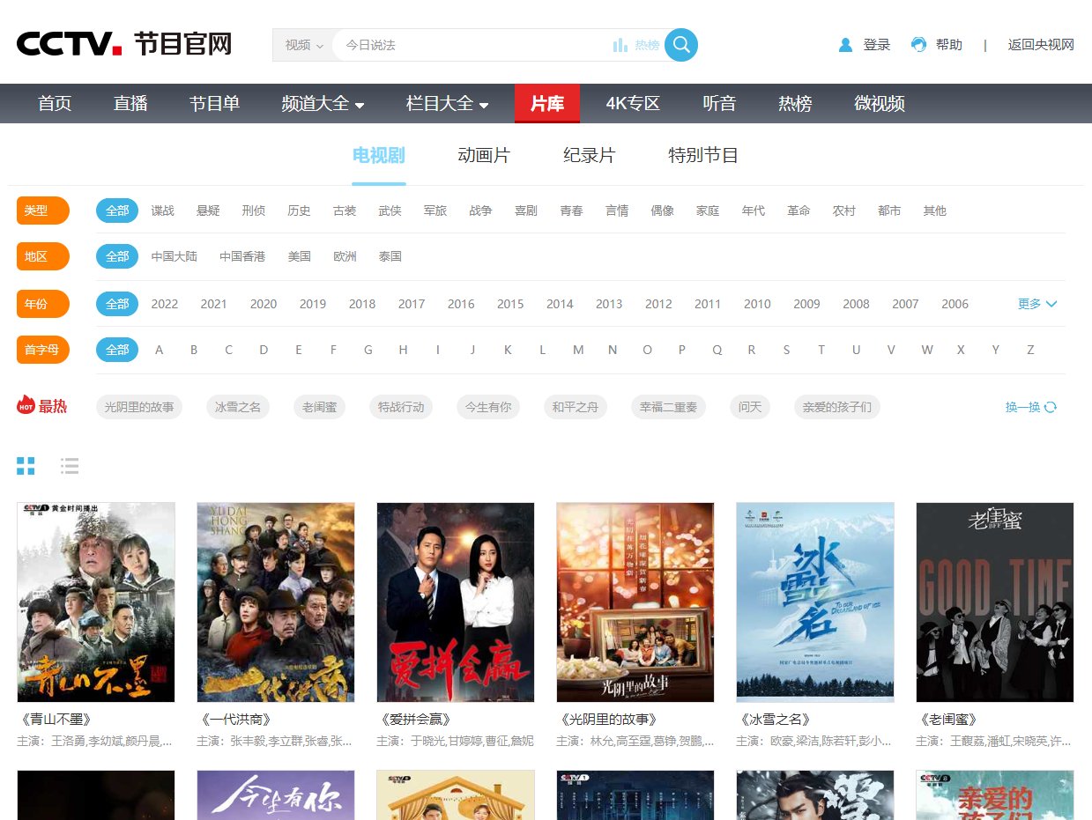1092x820 pixels.
Task: Open 直播 in navigation bar
Action: (130, 104)
